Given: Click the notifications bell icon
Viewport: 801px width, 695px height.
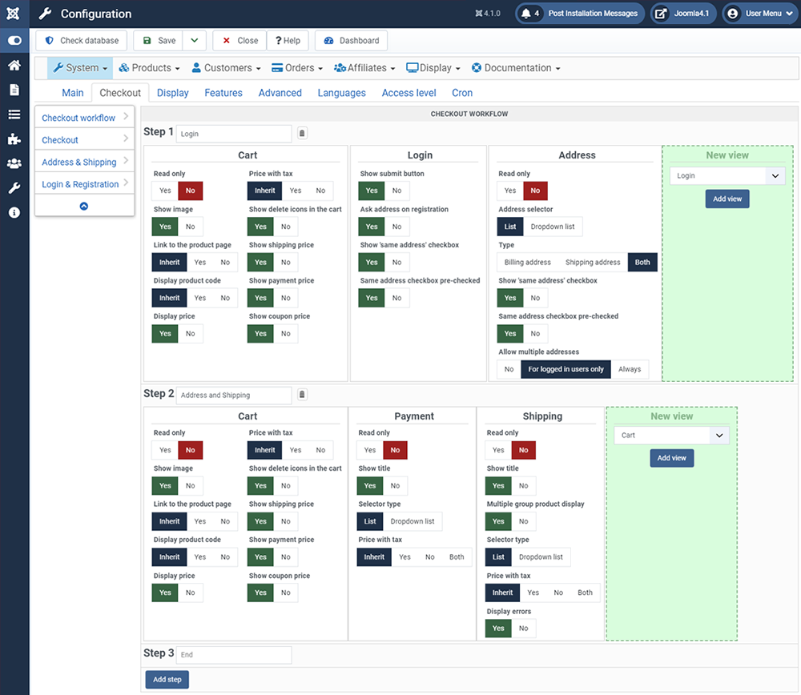Looking at the screenshot, I should coord(525,14).
